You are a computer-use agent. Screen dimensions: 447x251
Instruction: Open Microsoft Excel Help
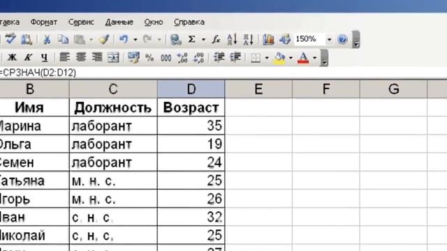point(342,39)
